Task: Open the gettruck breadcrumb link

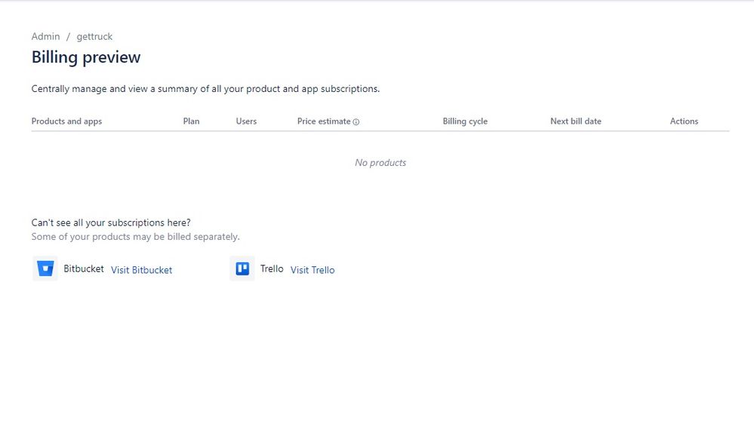Action: click(94, 36)
